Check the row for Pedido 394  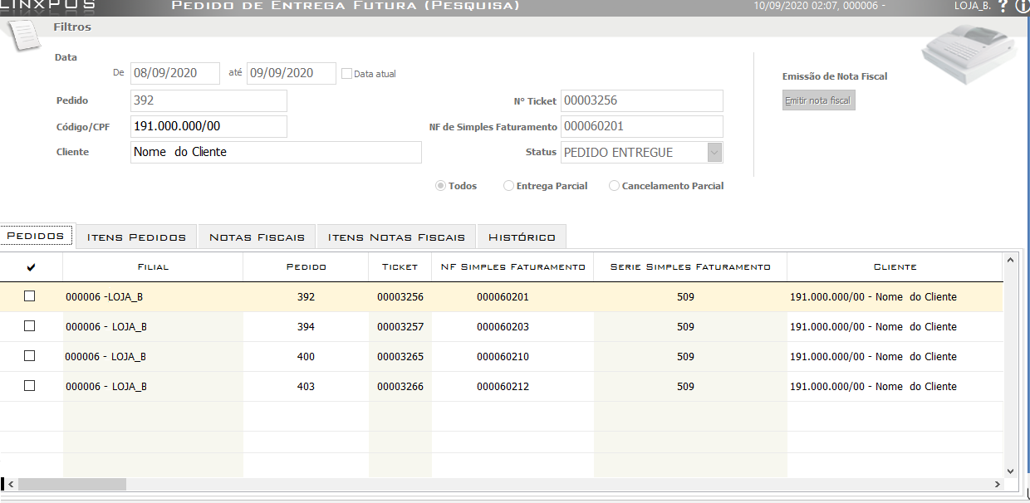tap(30, 326)
